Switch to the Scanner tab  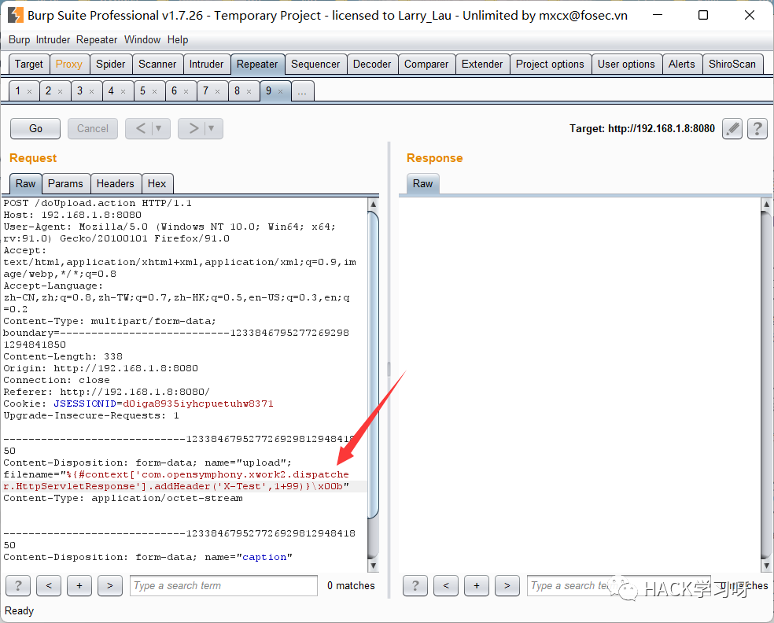tap(157, 65)
